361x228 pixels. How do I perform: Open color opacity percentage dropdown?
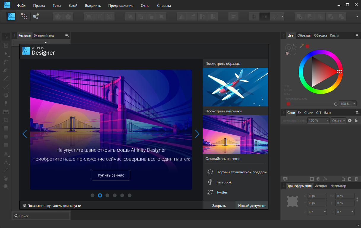click(x=354, y=104)
